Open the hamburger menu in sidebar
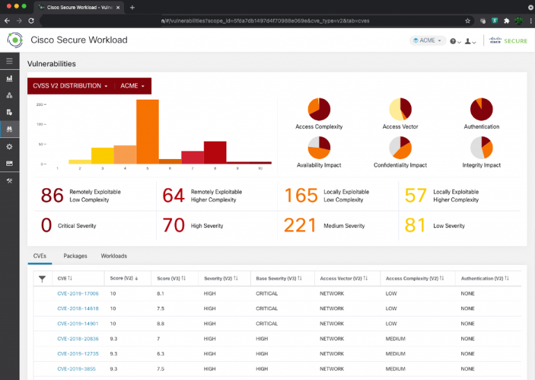 coord(9,61)
